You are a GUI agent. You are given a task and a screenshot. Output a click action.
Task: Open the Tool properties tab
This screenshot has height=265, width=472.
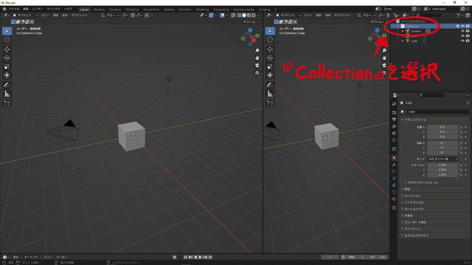(394, 104)
